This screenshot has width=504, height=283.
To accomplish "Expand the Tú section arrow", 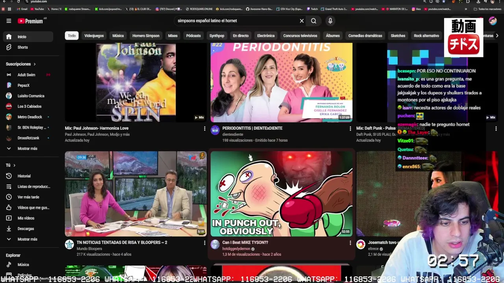I will click(x=14, y=165).
